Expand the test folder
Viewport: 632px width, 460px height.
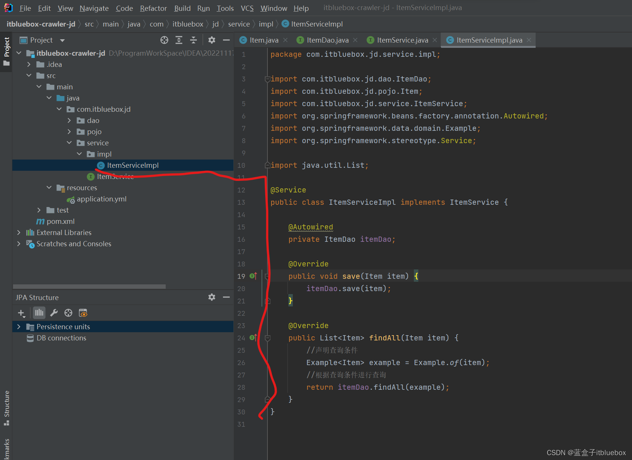click(x=39, y=210)
